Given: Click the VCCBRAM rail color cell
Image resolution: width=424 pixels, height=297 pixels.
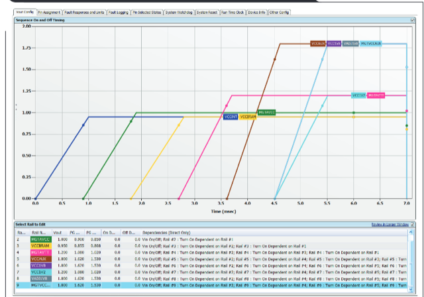Looking at the screenshot, I should [40, 245].
